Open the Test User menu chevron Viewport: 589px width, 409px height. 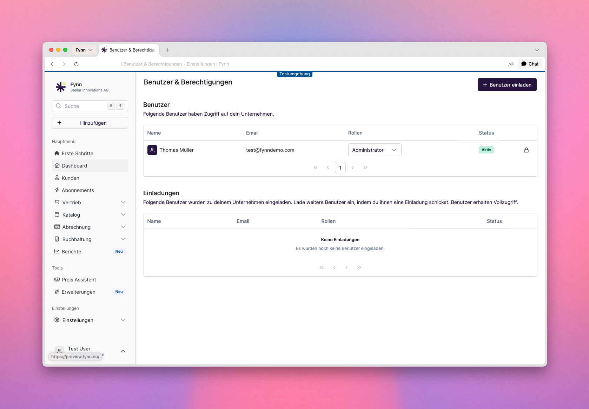click(123, 351)
